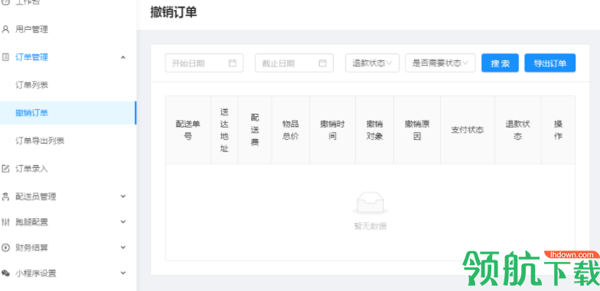Viewport: 600px width, 291px height.
Task: Click 订单管理 menu label
Action: coord(32,57)
